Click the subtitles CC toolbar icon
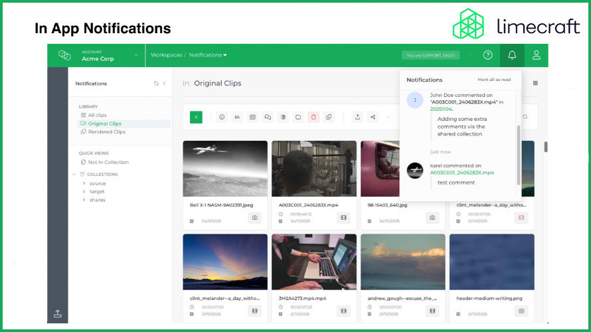Screen dimensions: 591x332 pos(252,118)
